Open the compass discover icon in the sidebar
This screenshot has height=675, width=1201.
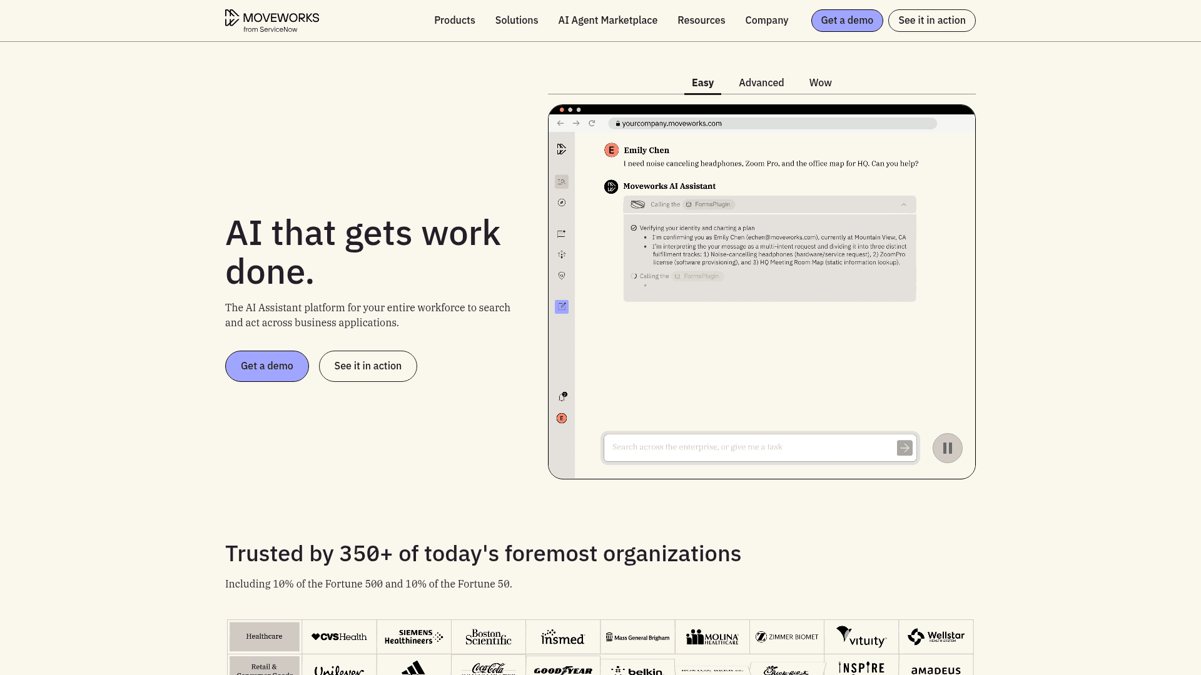tap(561, 202)
